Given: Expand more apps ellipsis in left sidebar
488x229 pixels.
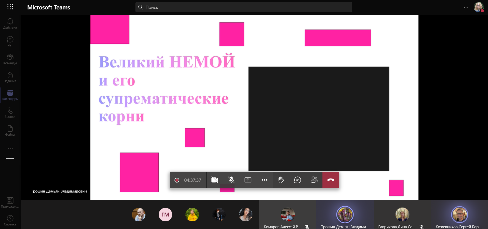Looking at the screenshot, I should pos(10,149).
